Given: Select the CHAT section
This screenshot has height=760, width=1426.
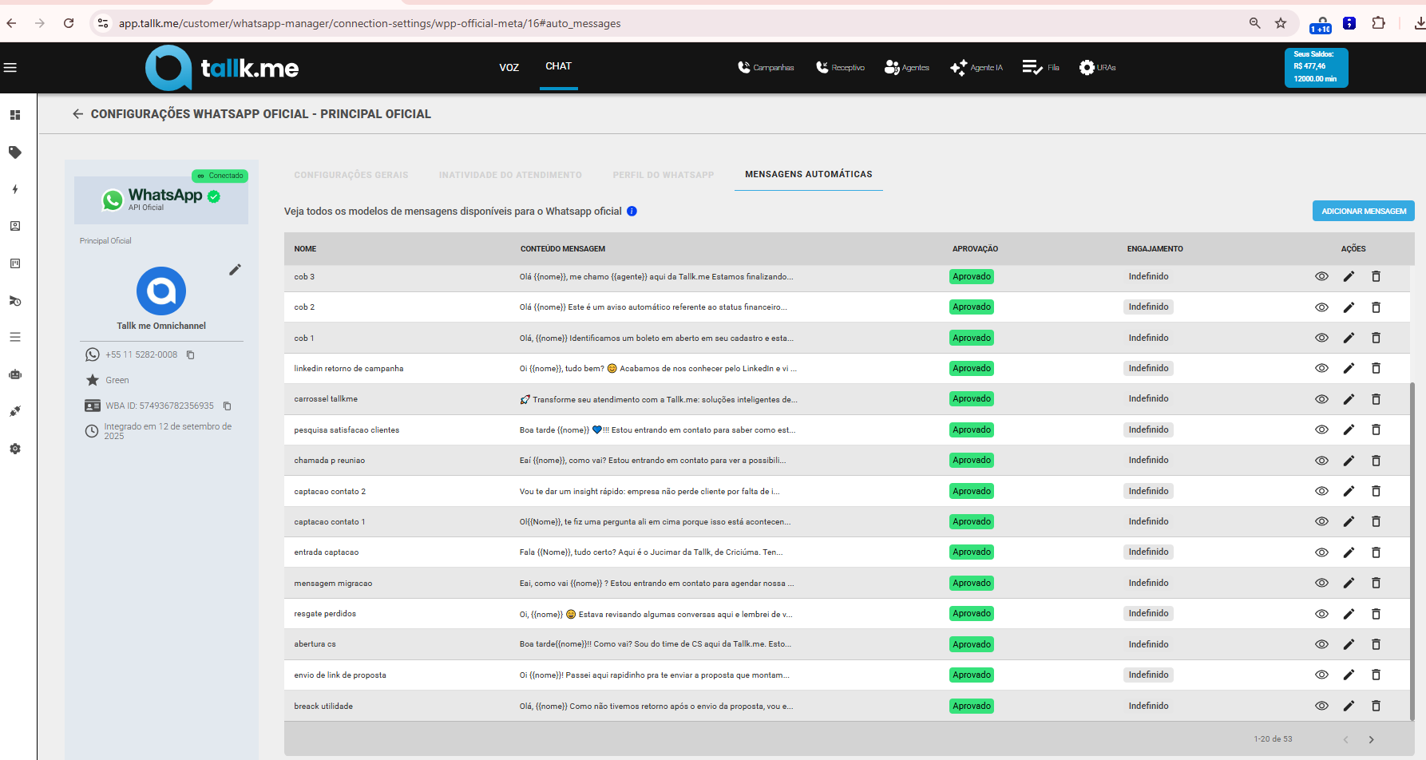Looking at the screenshot, I should tap(558, 66).
